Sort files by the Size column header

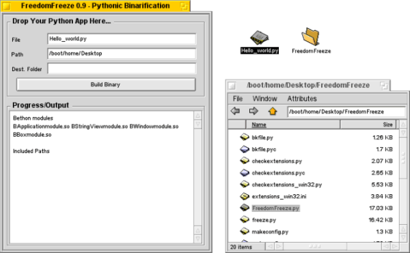(368, 125)
